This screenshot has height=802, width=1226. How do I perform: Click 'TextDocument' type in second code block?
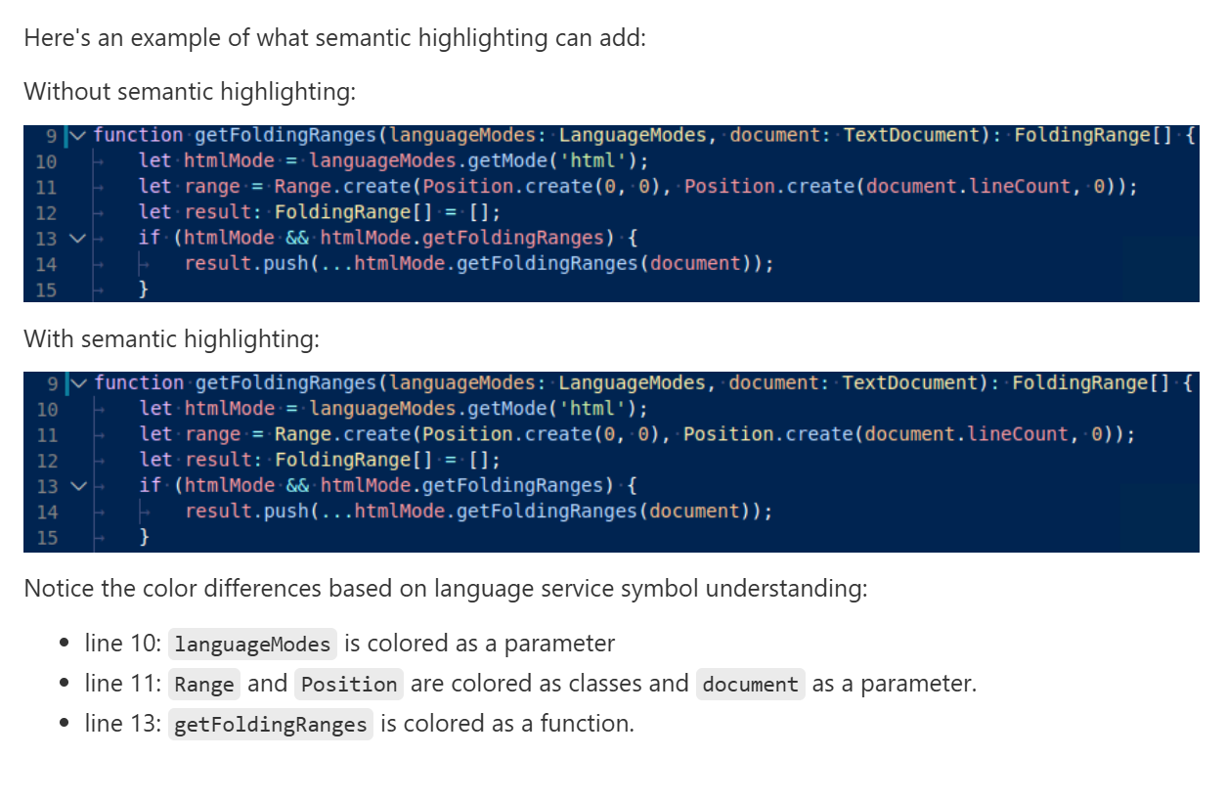tap(910, 382)
